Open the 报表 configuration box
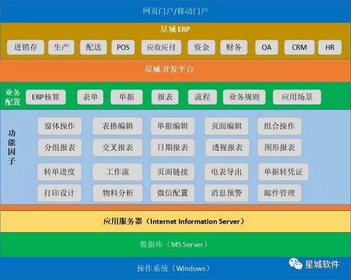The height and width of the screenshot is (280, 351). [165, 97]
